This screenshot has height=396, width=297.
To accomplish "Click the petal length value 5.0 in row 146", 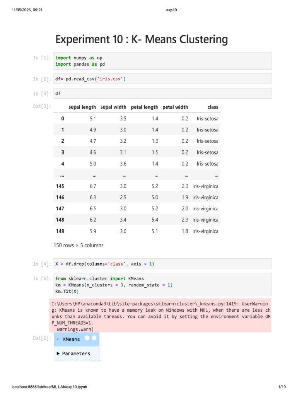I will pos(155,197).
